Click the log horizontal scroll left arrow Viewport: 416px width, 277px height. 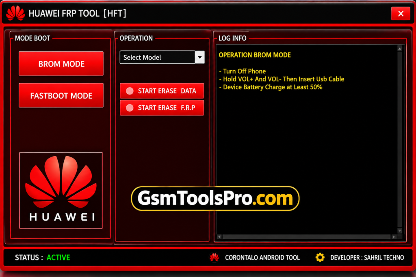click(x=219, y=237)
